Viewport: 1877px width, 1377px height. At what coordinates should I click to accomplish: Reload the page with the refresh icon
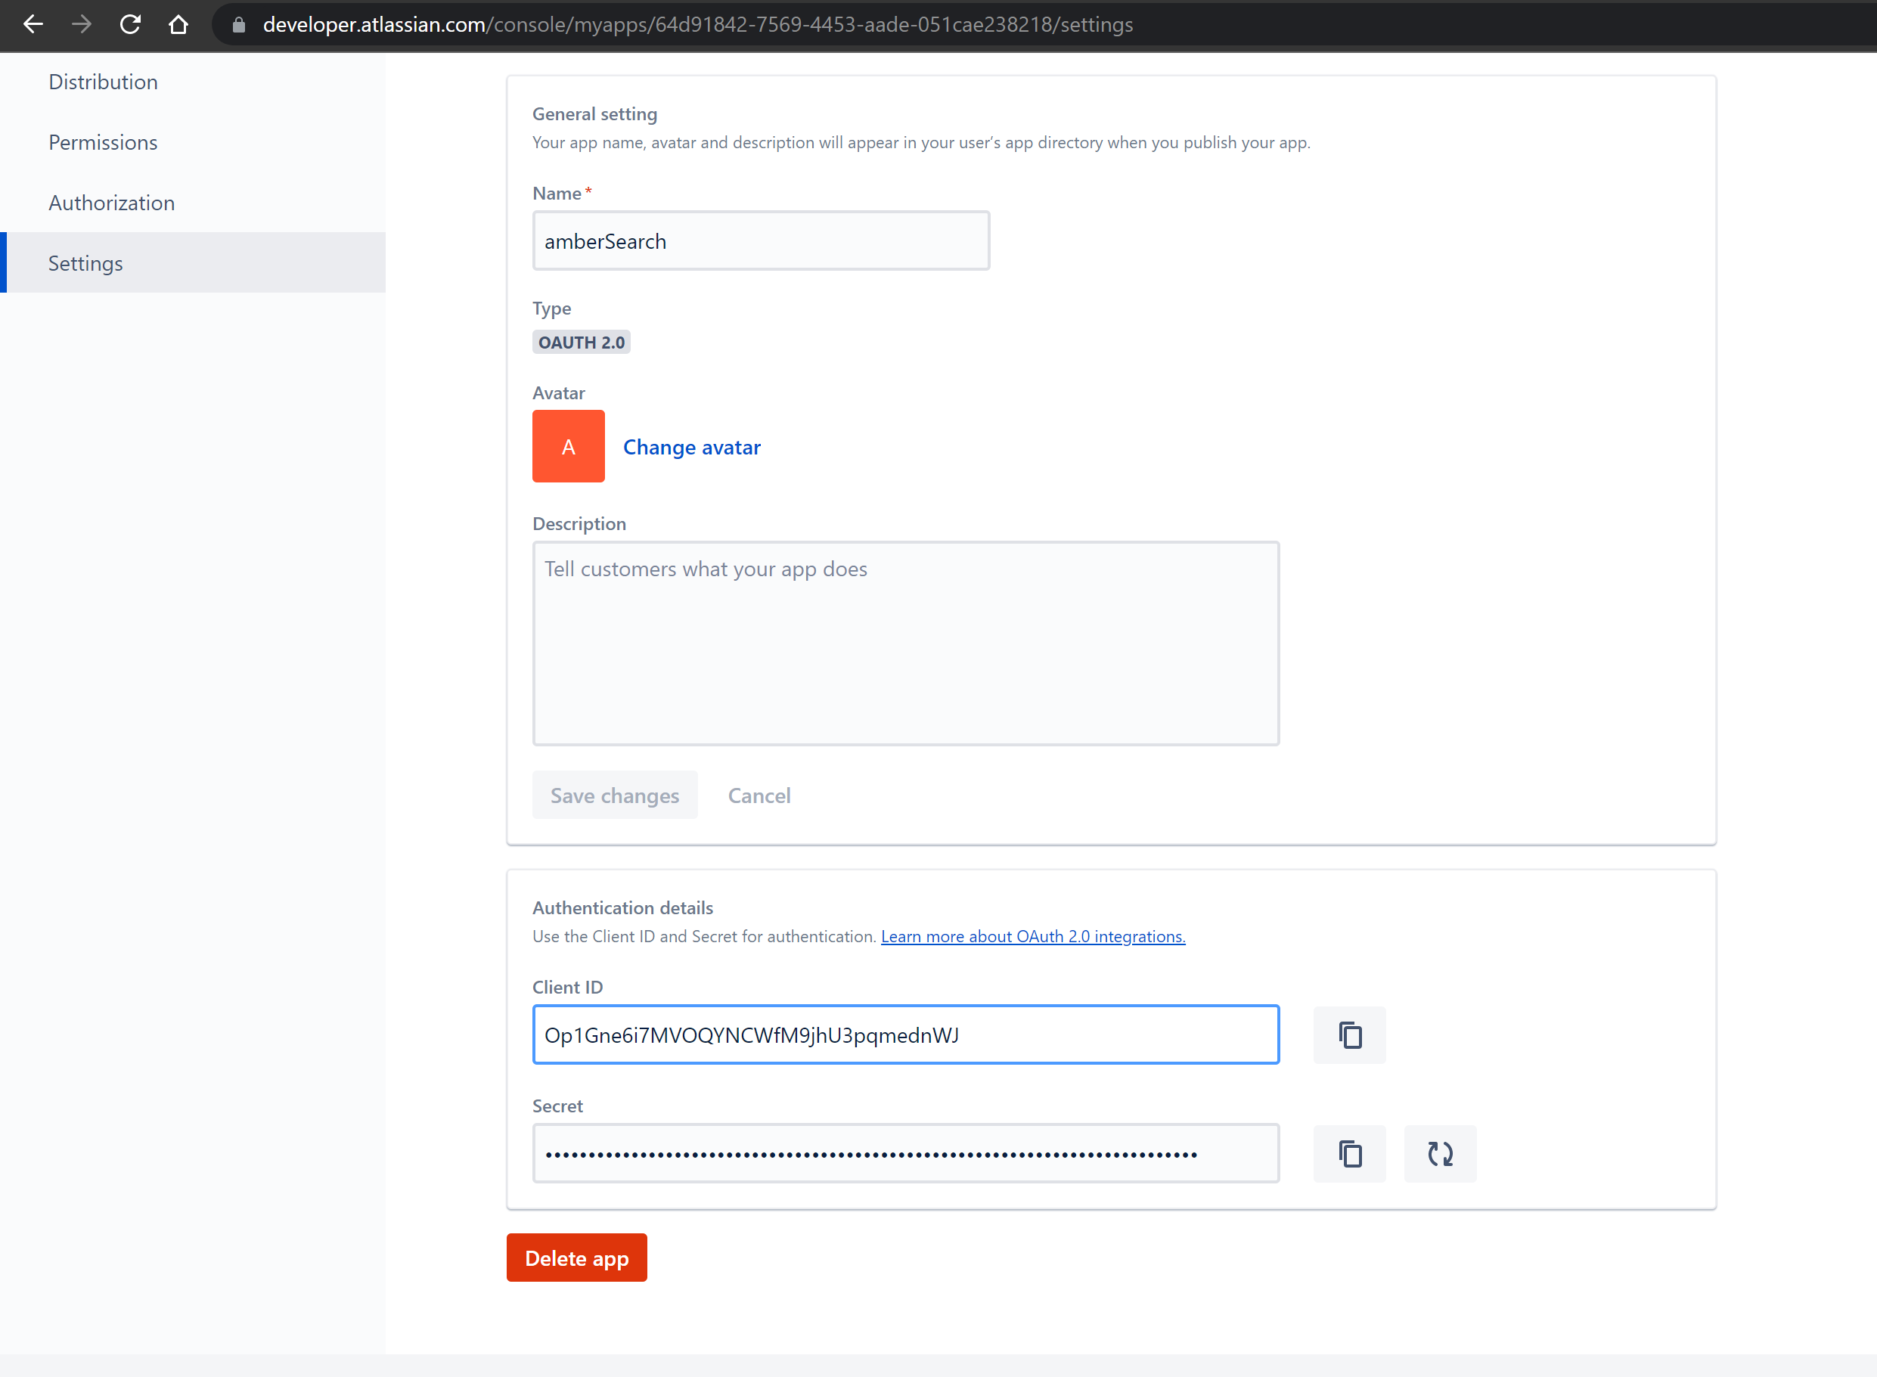click(x=130, y=24)
